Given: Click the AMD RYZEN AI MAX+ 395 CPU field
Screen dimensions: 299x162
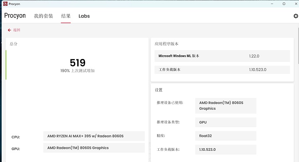Looking at the screenshot, I should [94, 136].
